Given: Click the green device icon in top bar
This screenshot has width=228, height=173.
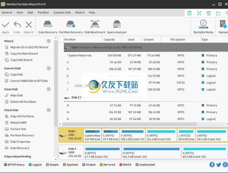Looking at the screenshot, I should 190,13.
